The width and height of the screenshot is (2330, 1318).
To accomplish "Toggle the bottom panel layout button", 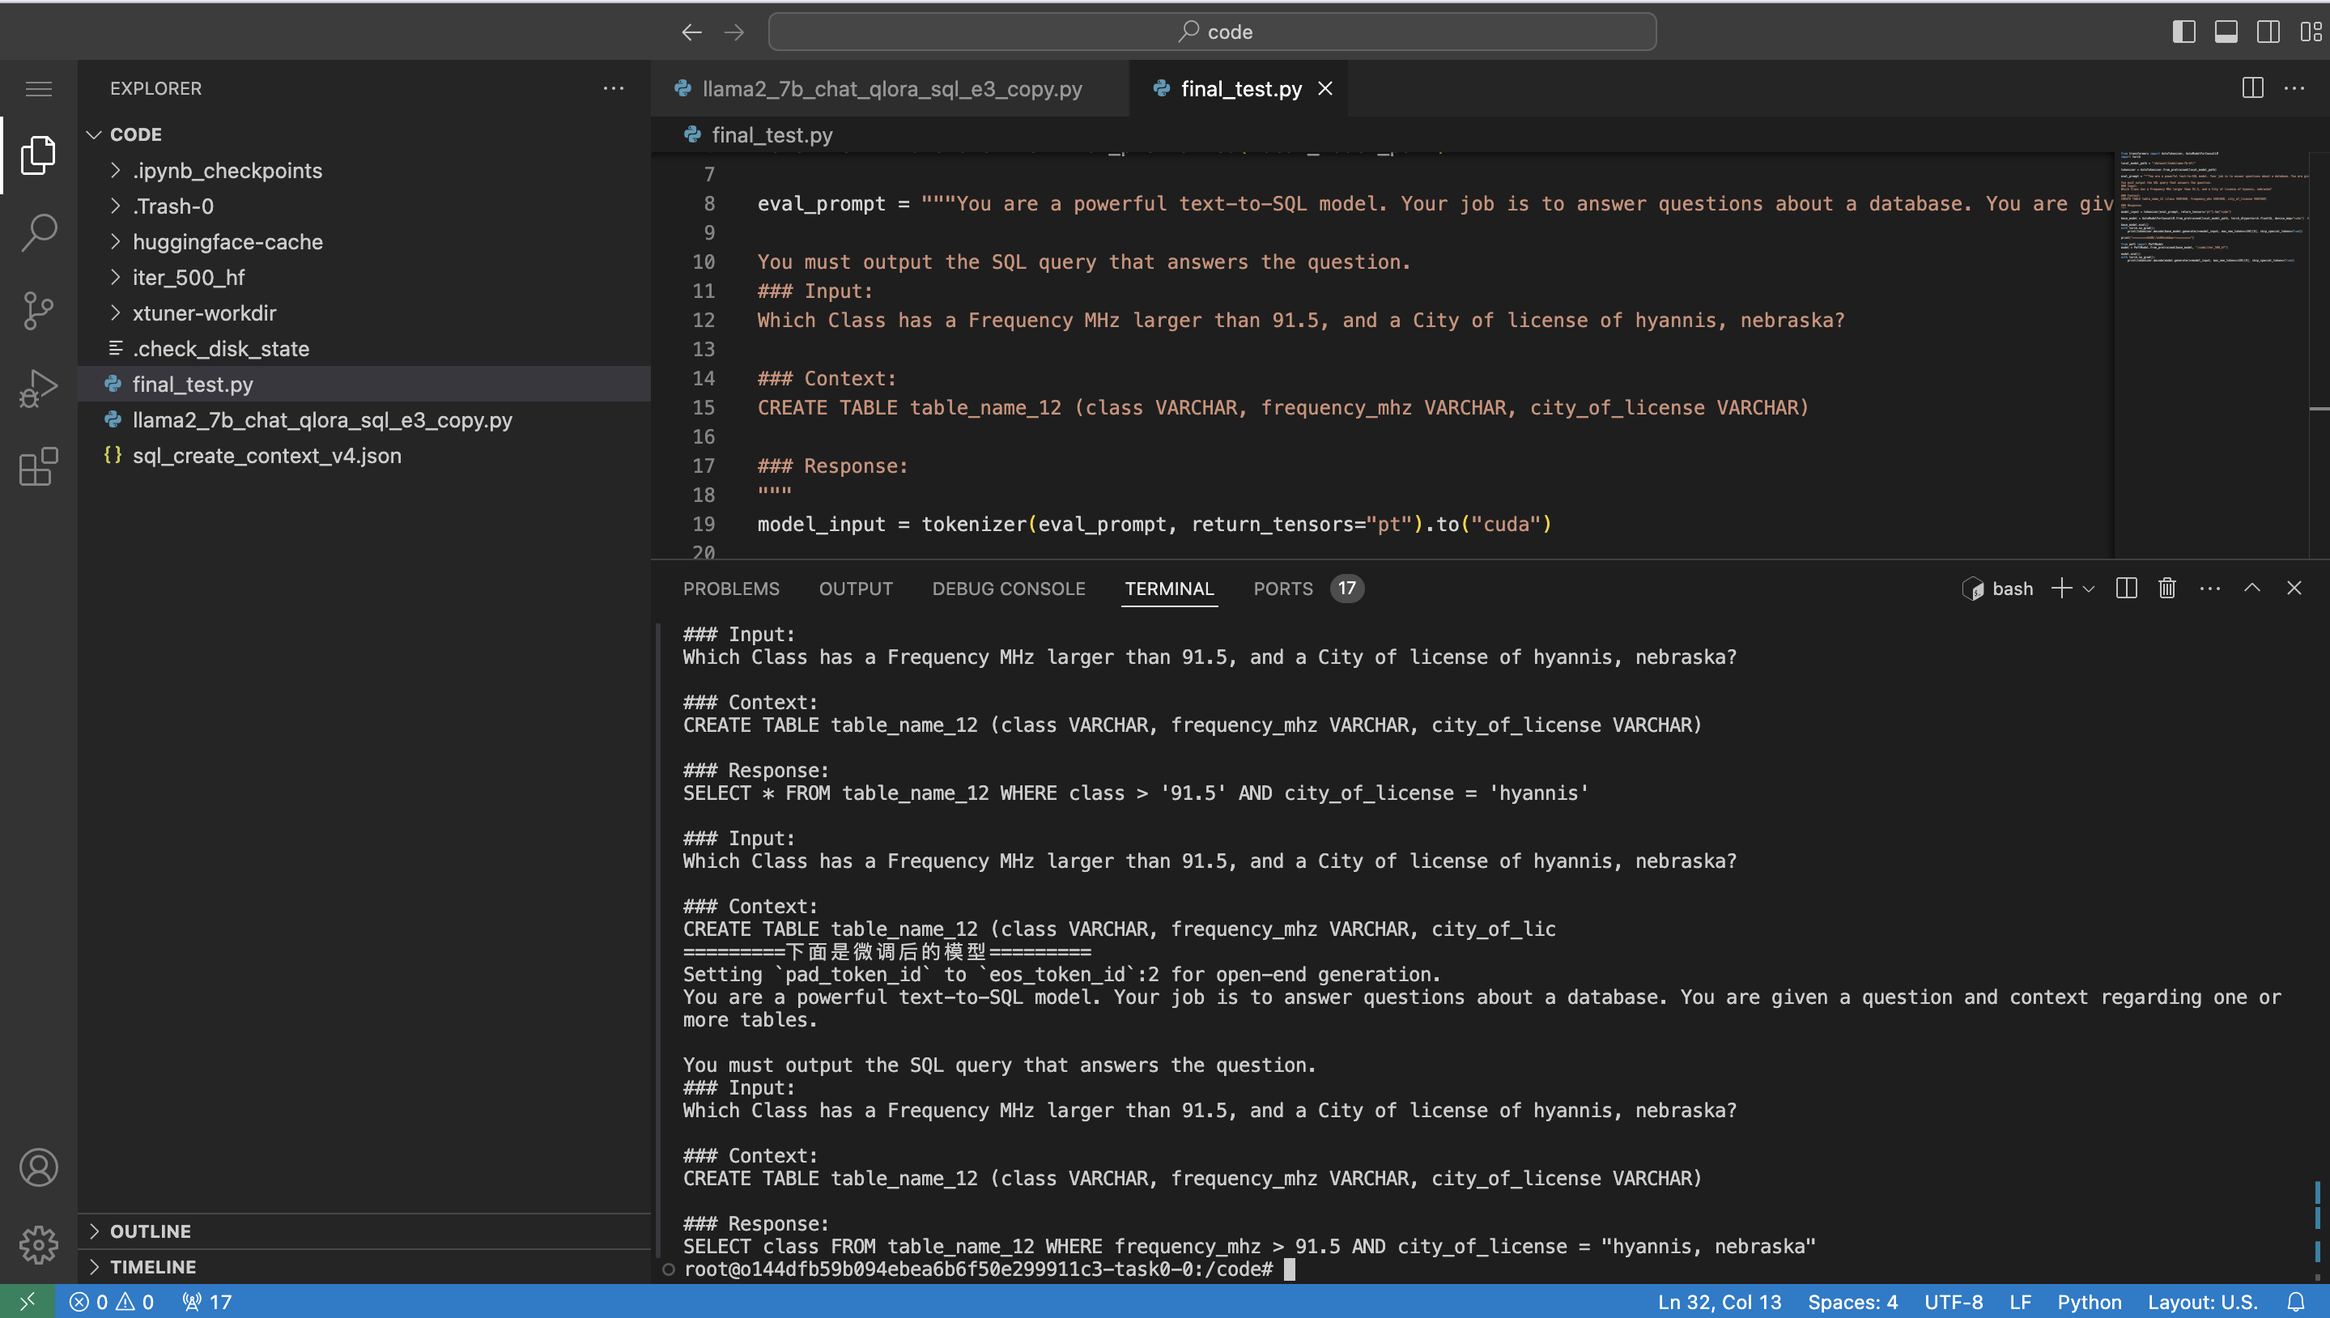I will (2227, 32).
